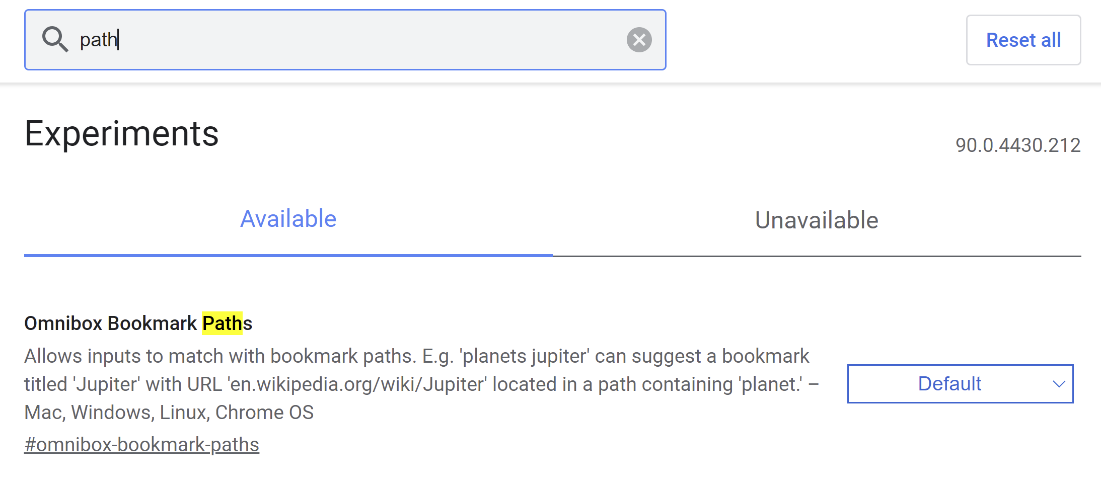Image resolution: width=1101 pixels, height=489 pixels.
Task: Open the #omnibox-bookmark-paths permalink
Action: [x=141, y=444]
